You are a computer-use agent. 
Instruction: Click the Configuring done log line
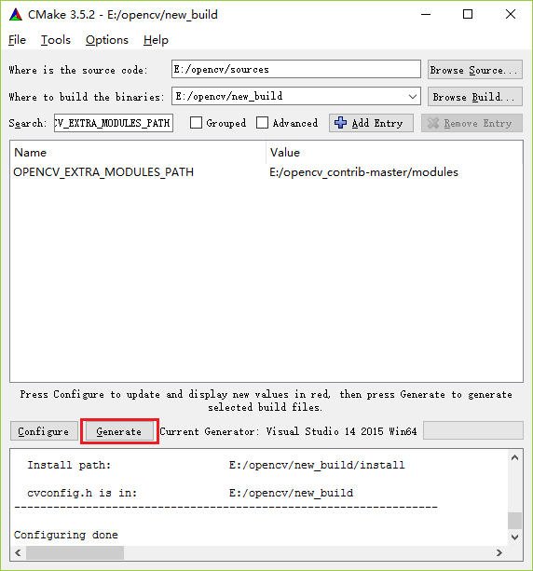click(x=66, y=535)
